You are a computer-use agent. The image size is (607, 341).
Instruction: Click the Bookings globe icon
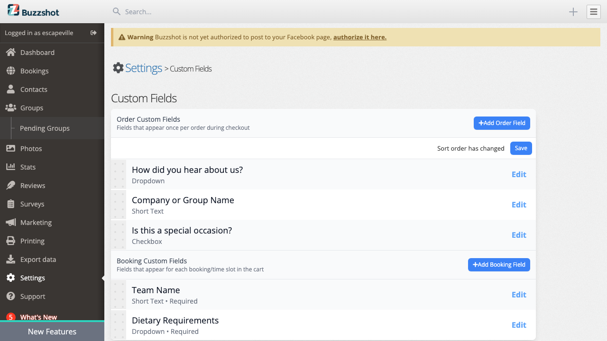(10, 71)
